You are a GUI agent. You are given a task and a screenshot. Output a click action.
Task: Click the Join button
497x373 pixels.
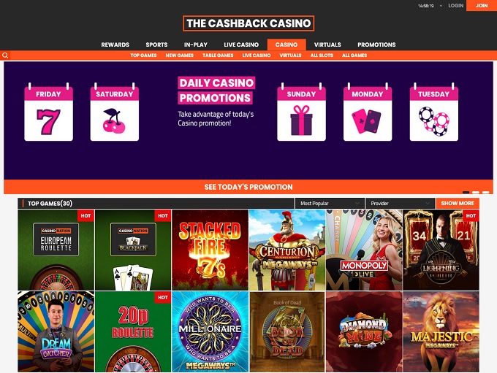[482, 5]
